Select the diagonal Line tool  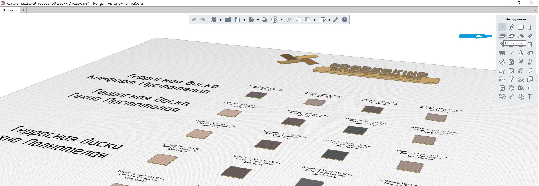click(512, 53)
